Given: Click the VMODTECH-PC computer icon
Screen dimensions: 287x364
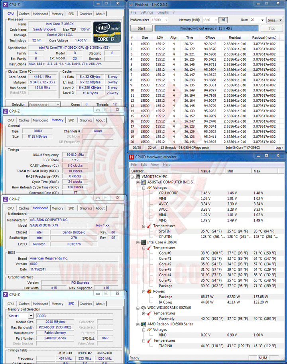Looking at the screenshot, I should coord(138,177).
